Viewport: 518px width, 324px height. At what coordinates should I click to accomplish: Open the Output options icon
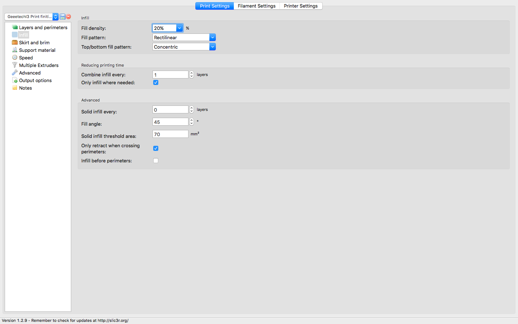15,80
